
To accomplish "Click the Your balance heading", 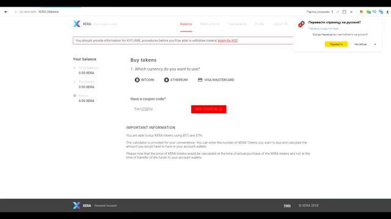I will (84, 59).
